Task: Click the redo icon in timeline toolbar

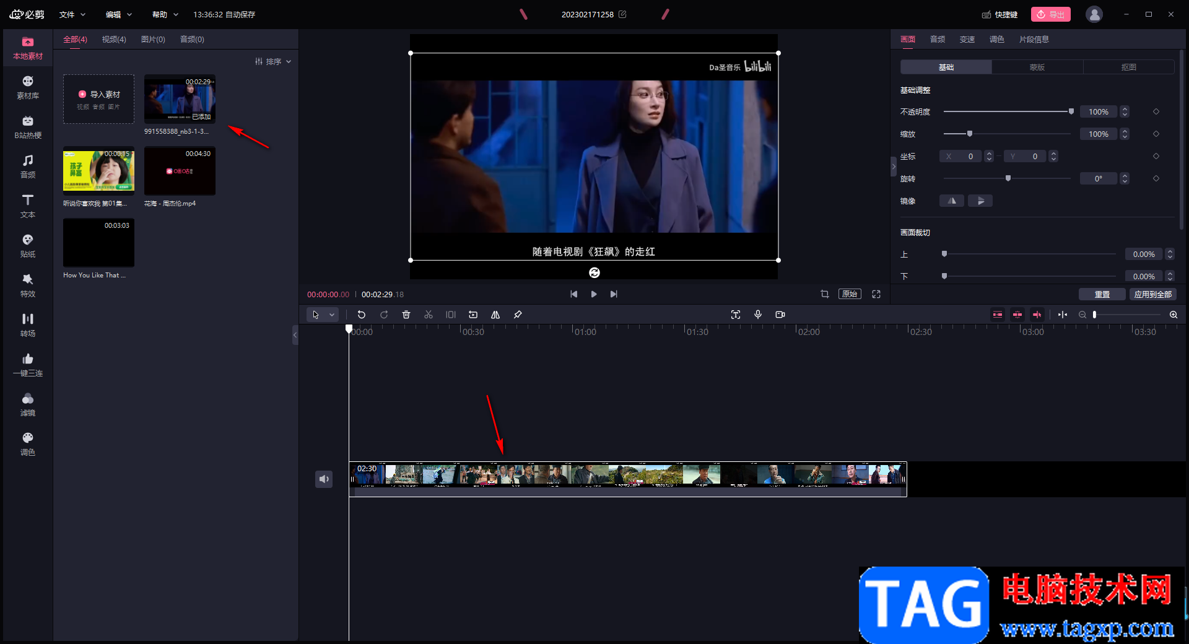Action: (x=384, y=315)
